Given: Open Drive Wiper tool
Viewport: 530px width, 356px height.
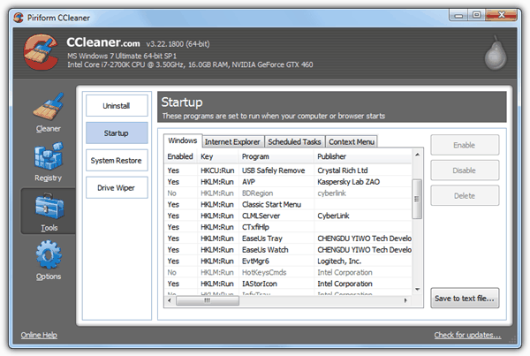Looking at the screenshot, I should click(x=117, y=187).
